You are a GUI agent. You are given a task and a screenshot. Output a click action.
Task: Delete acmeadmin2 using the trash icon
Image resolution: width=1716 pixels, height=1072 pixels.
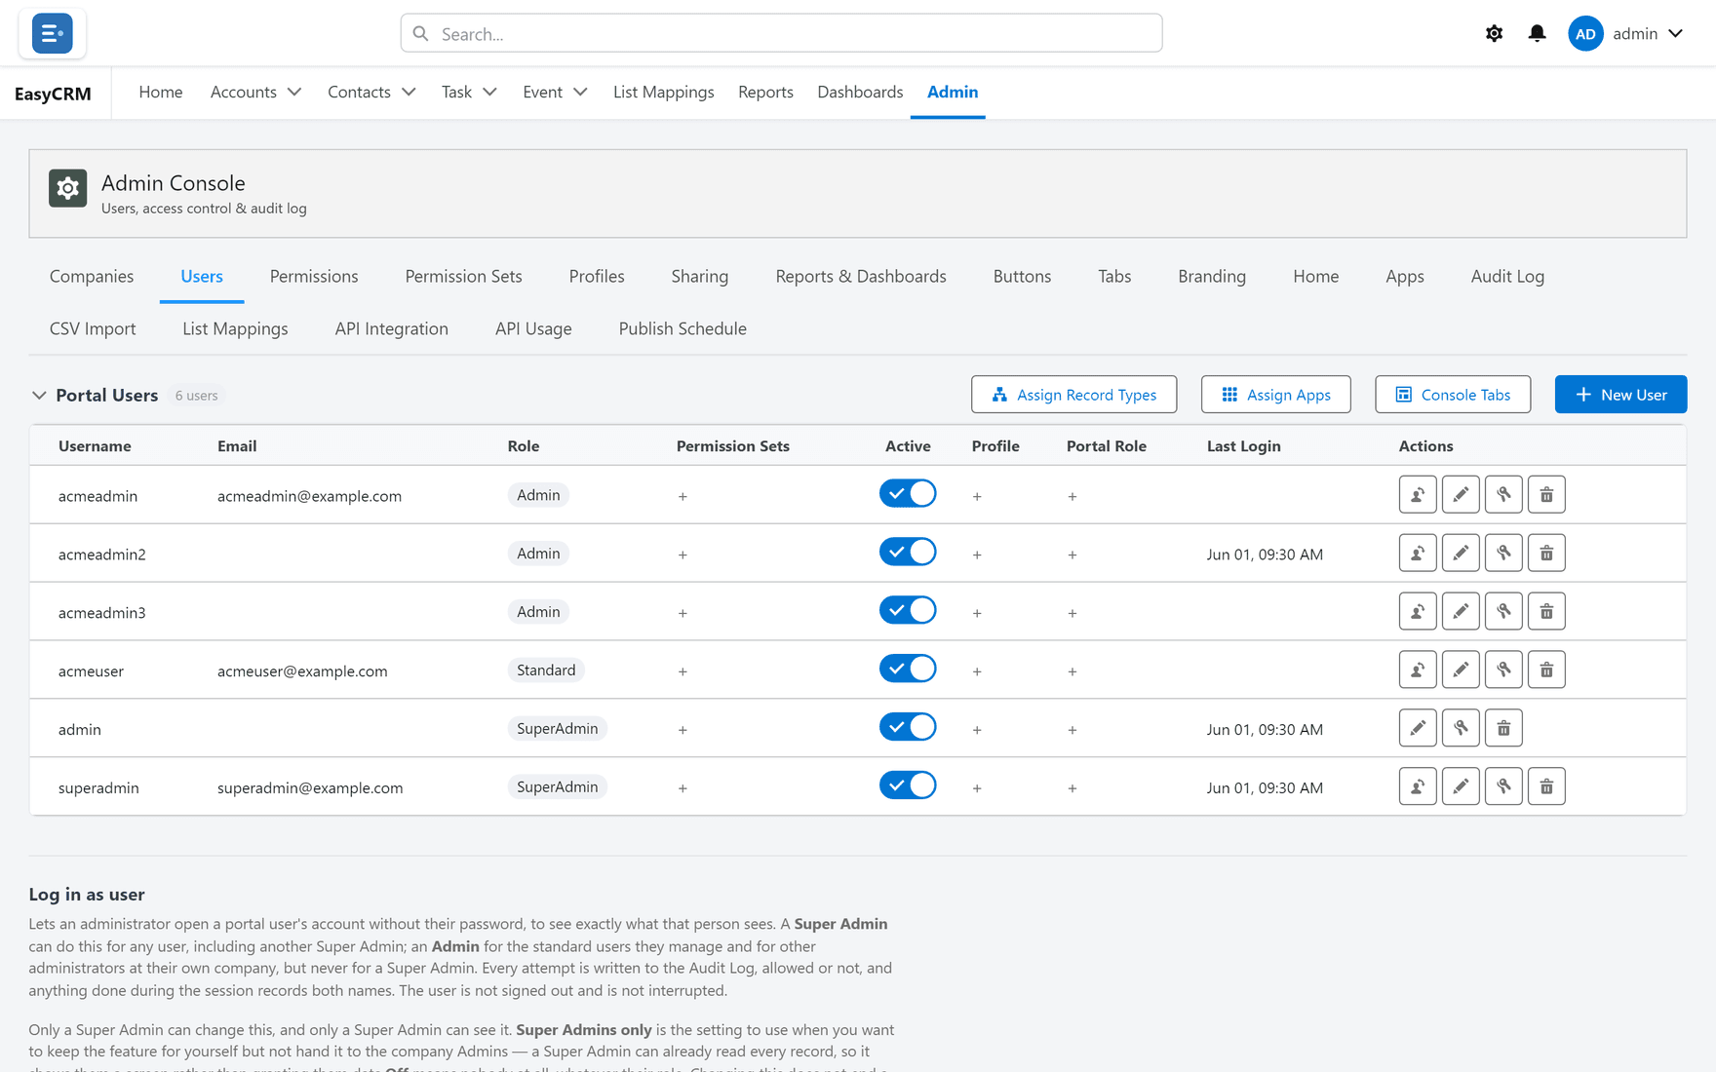[x=1546, y=554]
